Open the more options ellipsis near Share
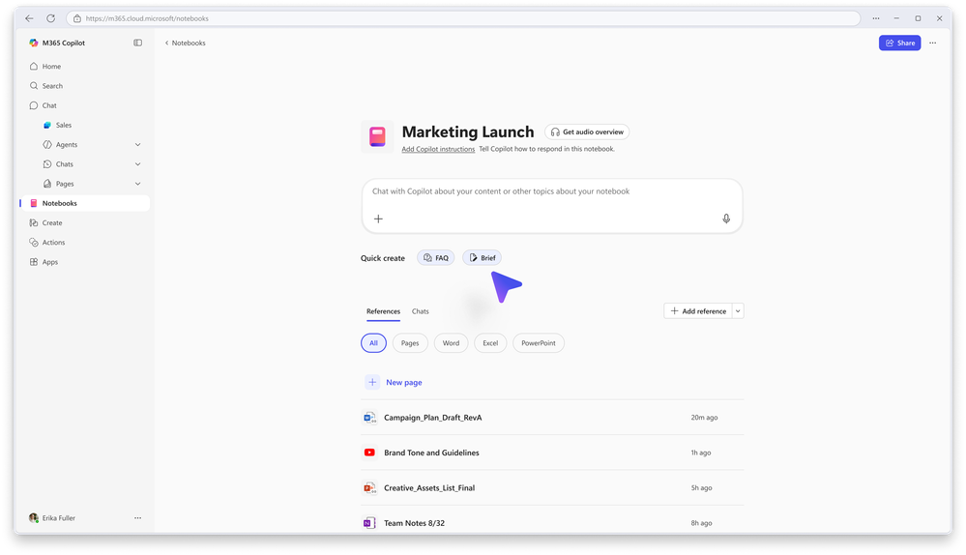 pyautogui.click(x=932, y=43)
